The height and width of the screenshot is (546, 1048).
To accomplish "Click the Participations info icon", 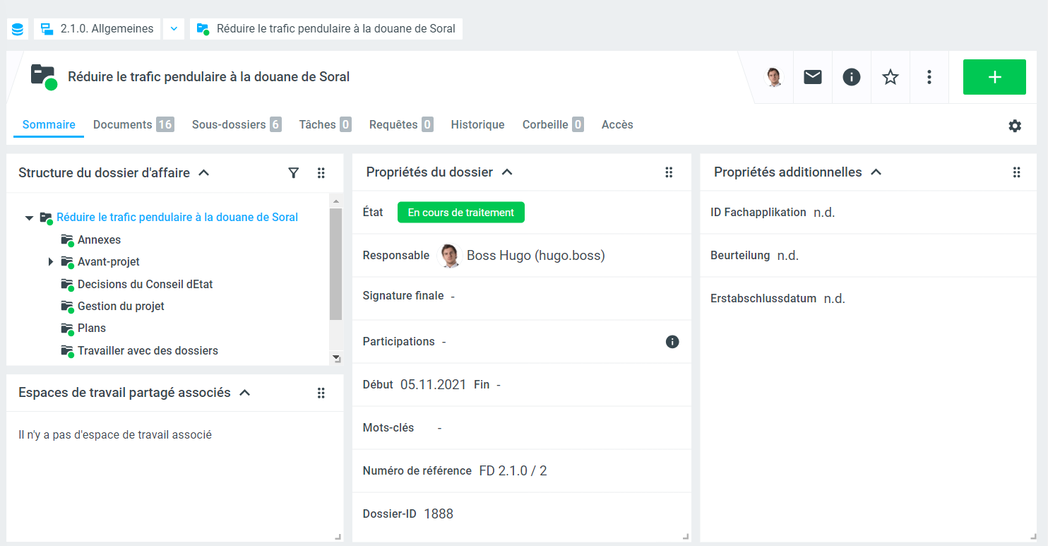I will [672, 342].
